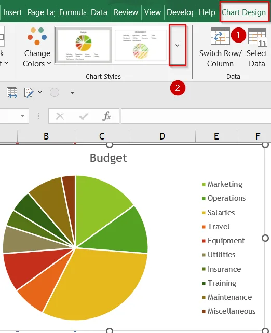Click Salaries legend entry
Screen dimensions: 271x333
[218, 213]
